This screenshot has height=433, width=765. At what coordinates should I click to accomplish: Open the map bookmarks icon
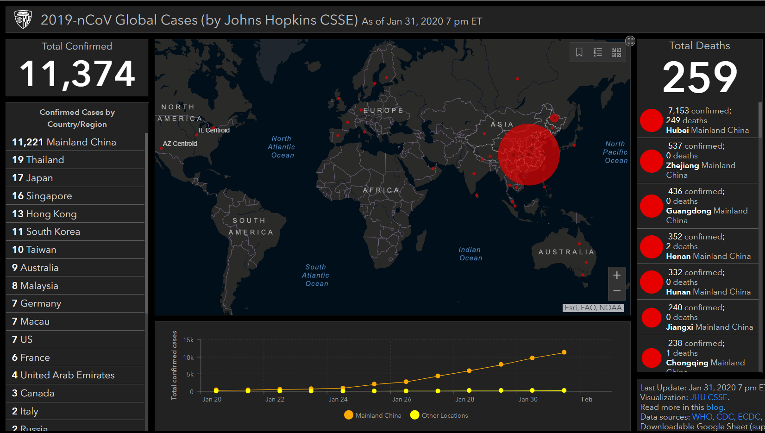[579, 52]
